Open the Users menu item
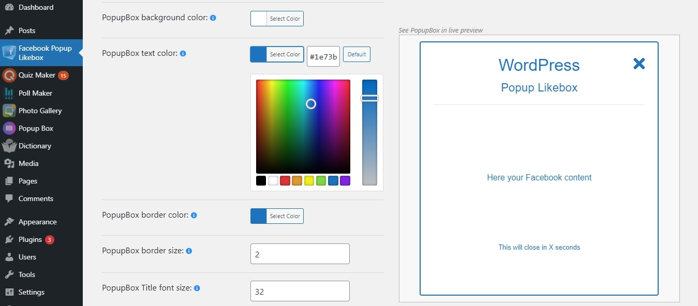This screenshot has height=306, width=698. point(41,257)
